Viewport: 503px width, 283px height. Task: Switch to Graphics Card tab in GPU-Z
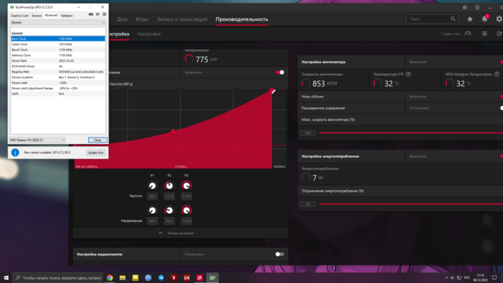[x=20, y=16]
